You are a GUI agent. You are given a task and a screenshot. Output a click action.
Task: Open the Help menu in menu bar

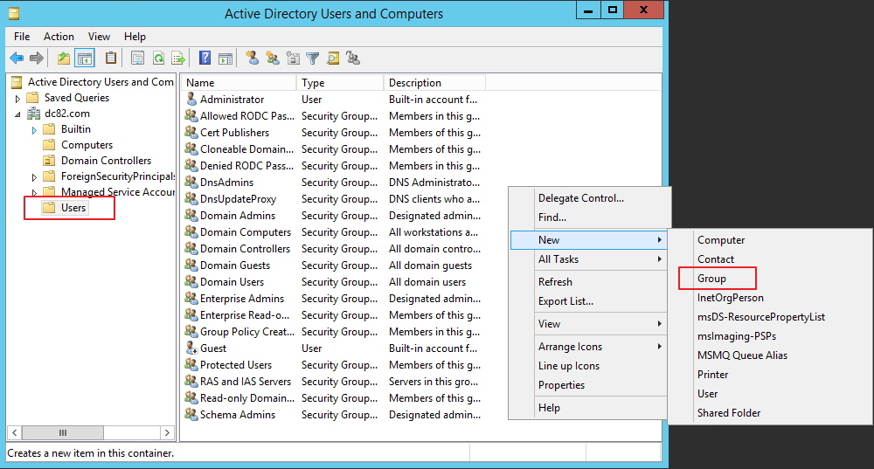click(135, 36)
